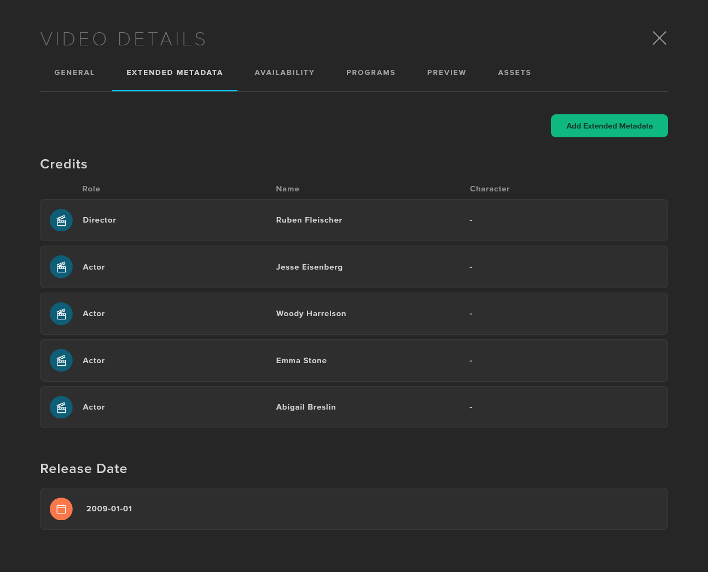Screen dimensions: 708x572
Task: Select the Woody Harrelson name text
Action: point(311,314)
